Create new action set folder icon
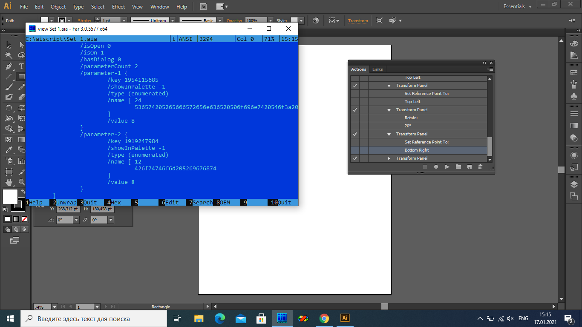Screen dimensions: 582x327 (x=458, y=167)
